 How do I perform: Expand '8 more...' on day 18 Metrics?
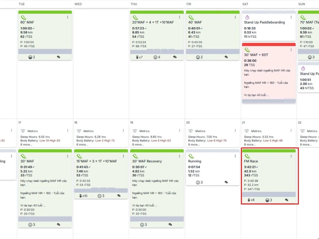coord(82,144)
